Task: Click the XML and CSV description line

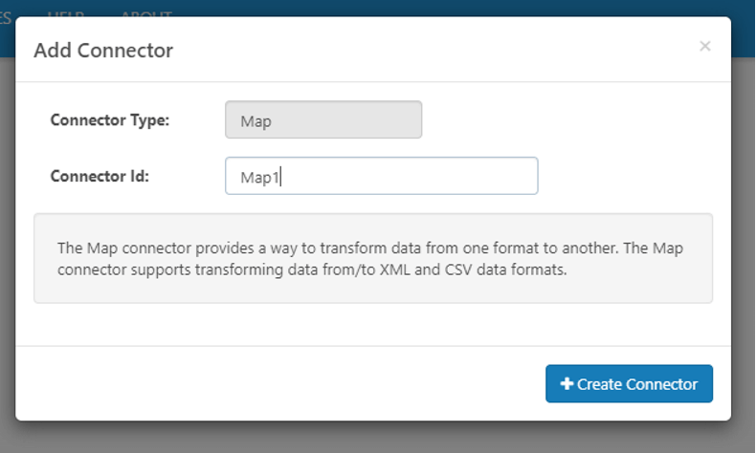Action: pyautogui.click(x=312, y=270)
